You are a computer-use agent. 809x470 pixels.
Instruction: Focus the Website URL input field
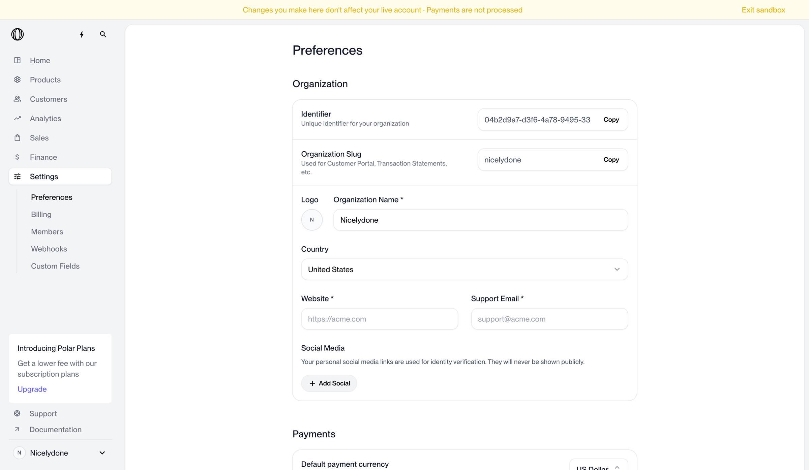380,319
